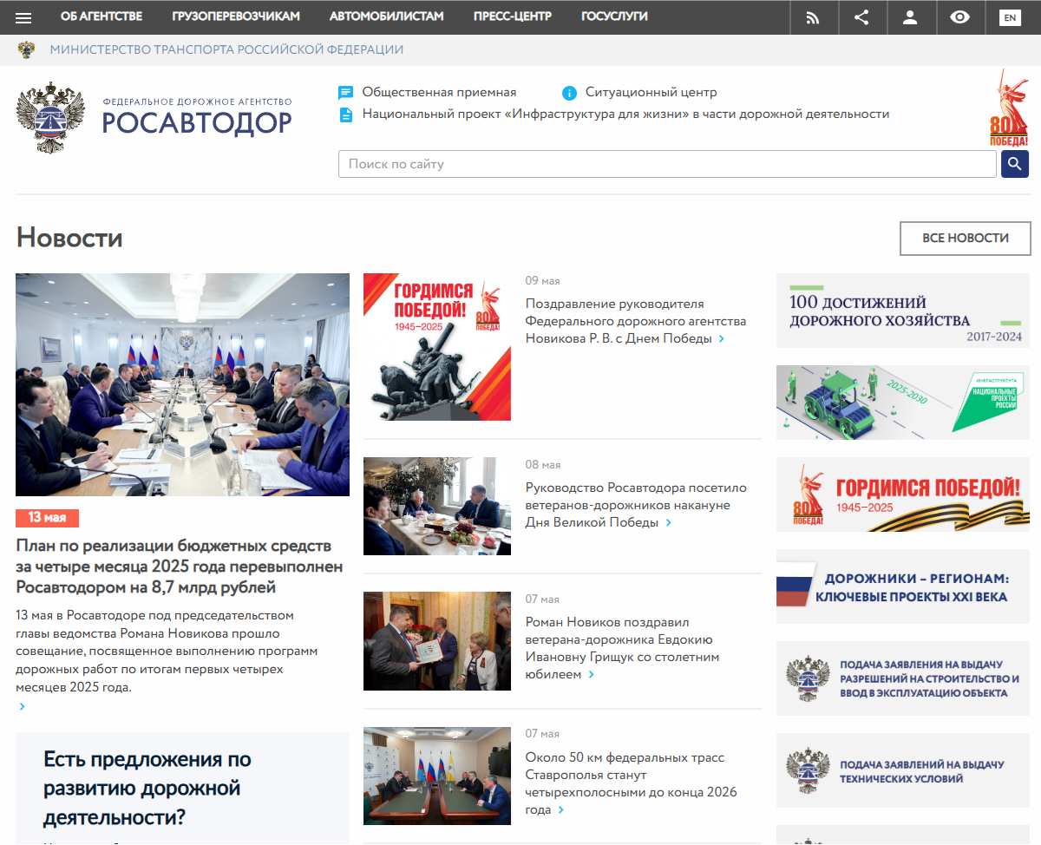Open the ОБ АГЕНТСТВЕ menu

point(101,16)
